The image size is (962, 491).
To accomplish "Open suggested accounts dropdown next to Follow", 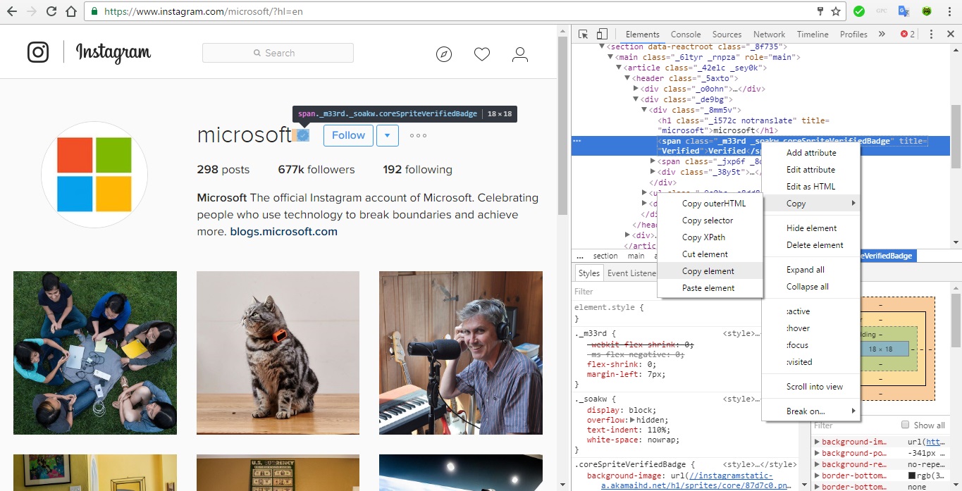I will (x=388, y=135).
